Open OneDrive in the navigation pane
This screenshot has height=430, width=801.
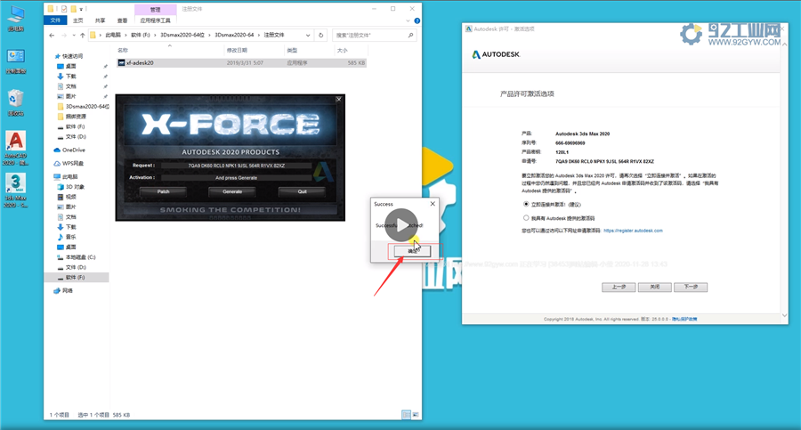(x=74, y=150)
